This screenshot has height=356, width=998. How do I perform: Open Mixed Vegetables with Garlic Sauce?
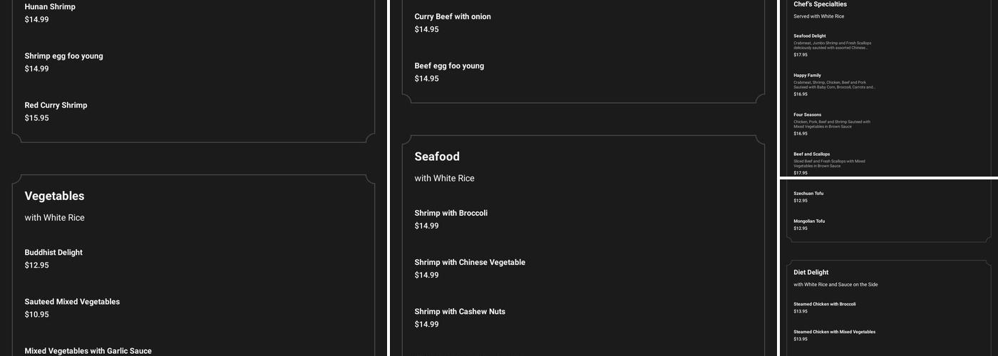click(88, 350)
